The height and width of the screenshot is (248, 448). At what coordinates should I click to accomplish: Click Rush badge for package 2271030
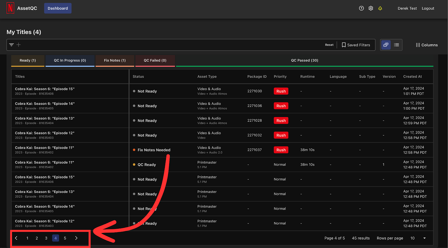(x=281, y=91)
